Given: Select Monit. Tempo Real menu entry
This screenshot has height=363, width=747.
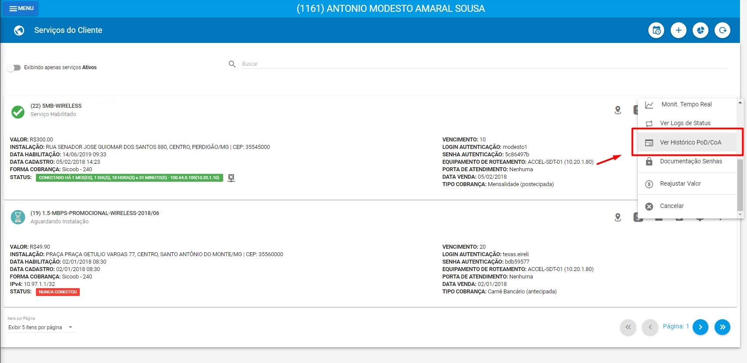Looking at the screenshot, I should click(687, 104).
